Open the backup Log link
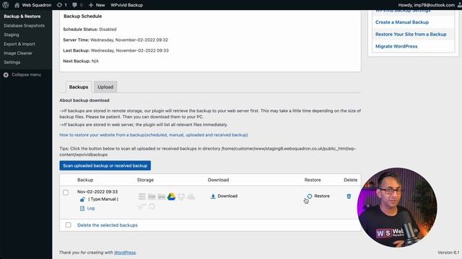Image resolution: width=462 pixels, height=259 pixels. click(91, 208)
